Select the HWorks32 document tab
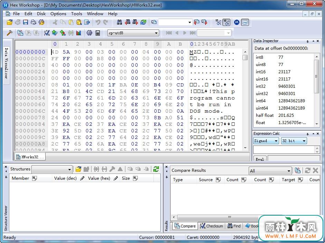The width and height of the screenshot is (325, 243). [x=30, y=157]
